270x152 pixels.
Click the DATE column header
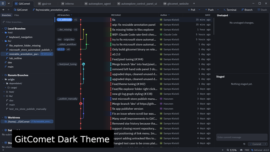tap(208, 15)
